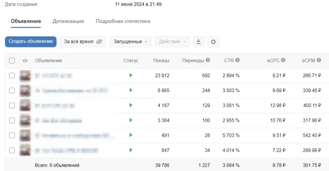Click play status icon in 847 row

(131, 150)
